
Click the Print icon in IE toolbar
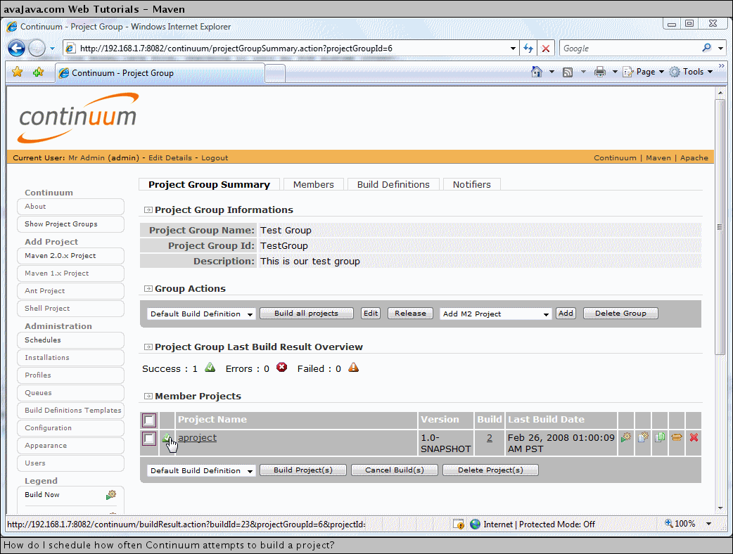[599, 72]
